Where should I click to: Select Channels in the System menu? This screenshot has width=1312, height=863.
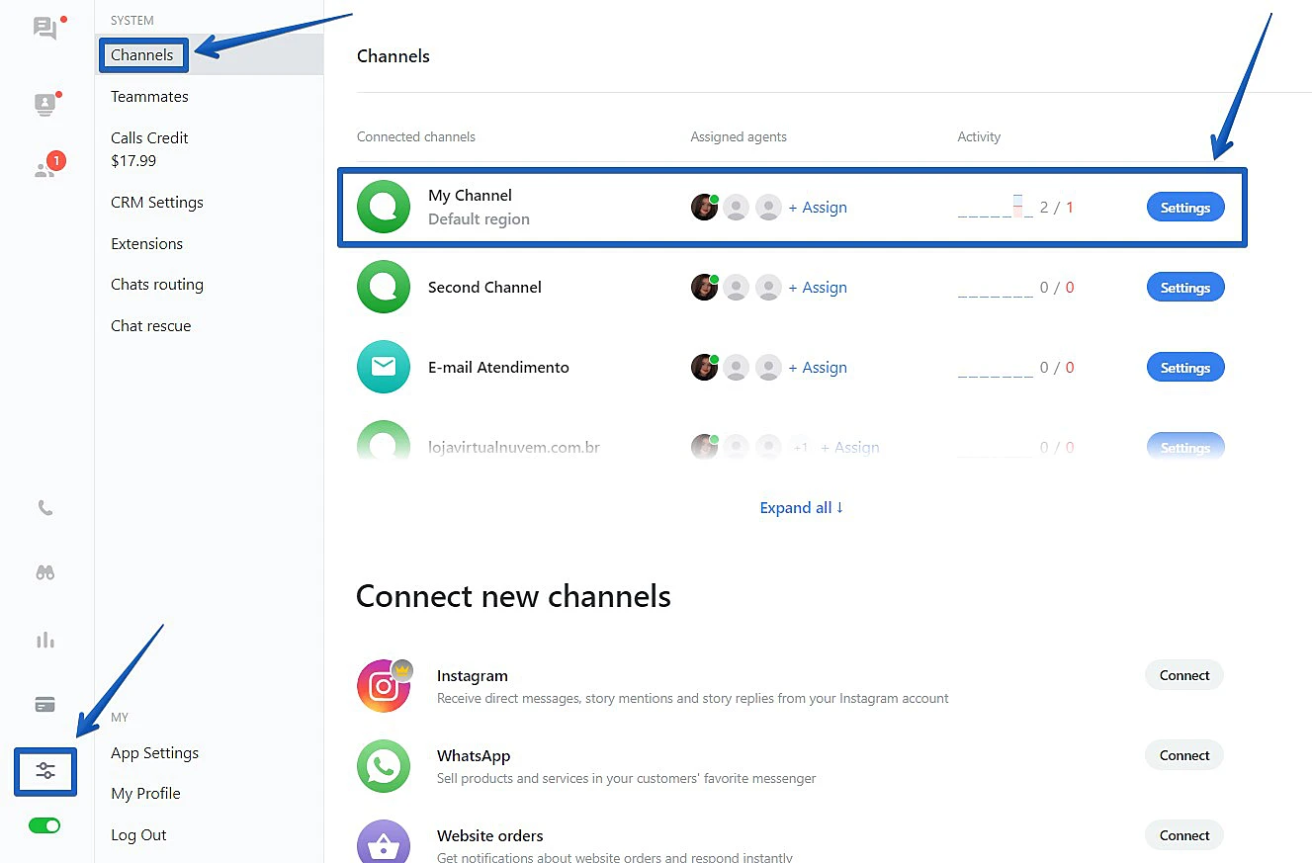142,55
